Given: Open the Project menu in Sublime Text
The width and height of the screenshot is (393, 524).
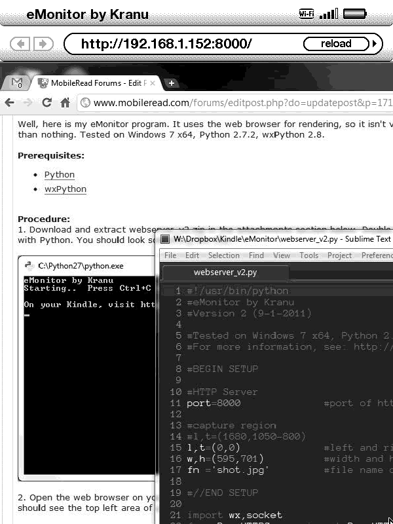Looking at the screenshot, I should coord(339,255).
